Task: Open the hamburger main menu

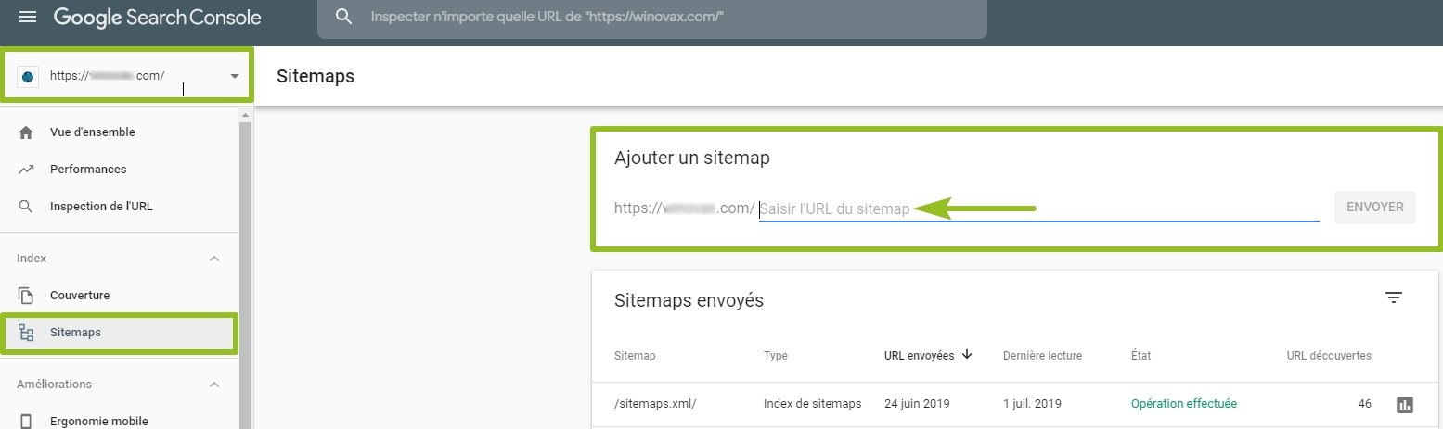Action: coord(27,18)
